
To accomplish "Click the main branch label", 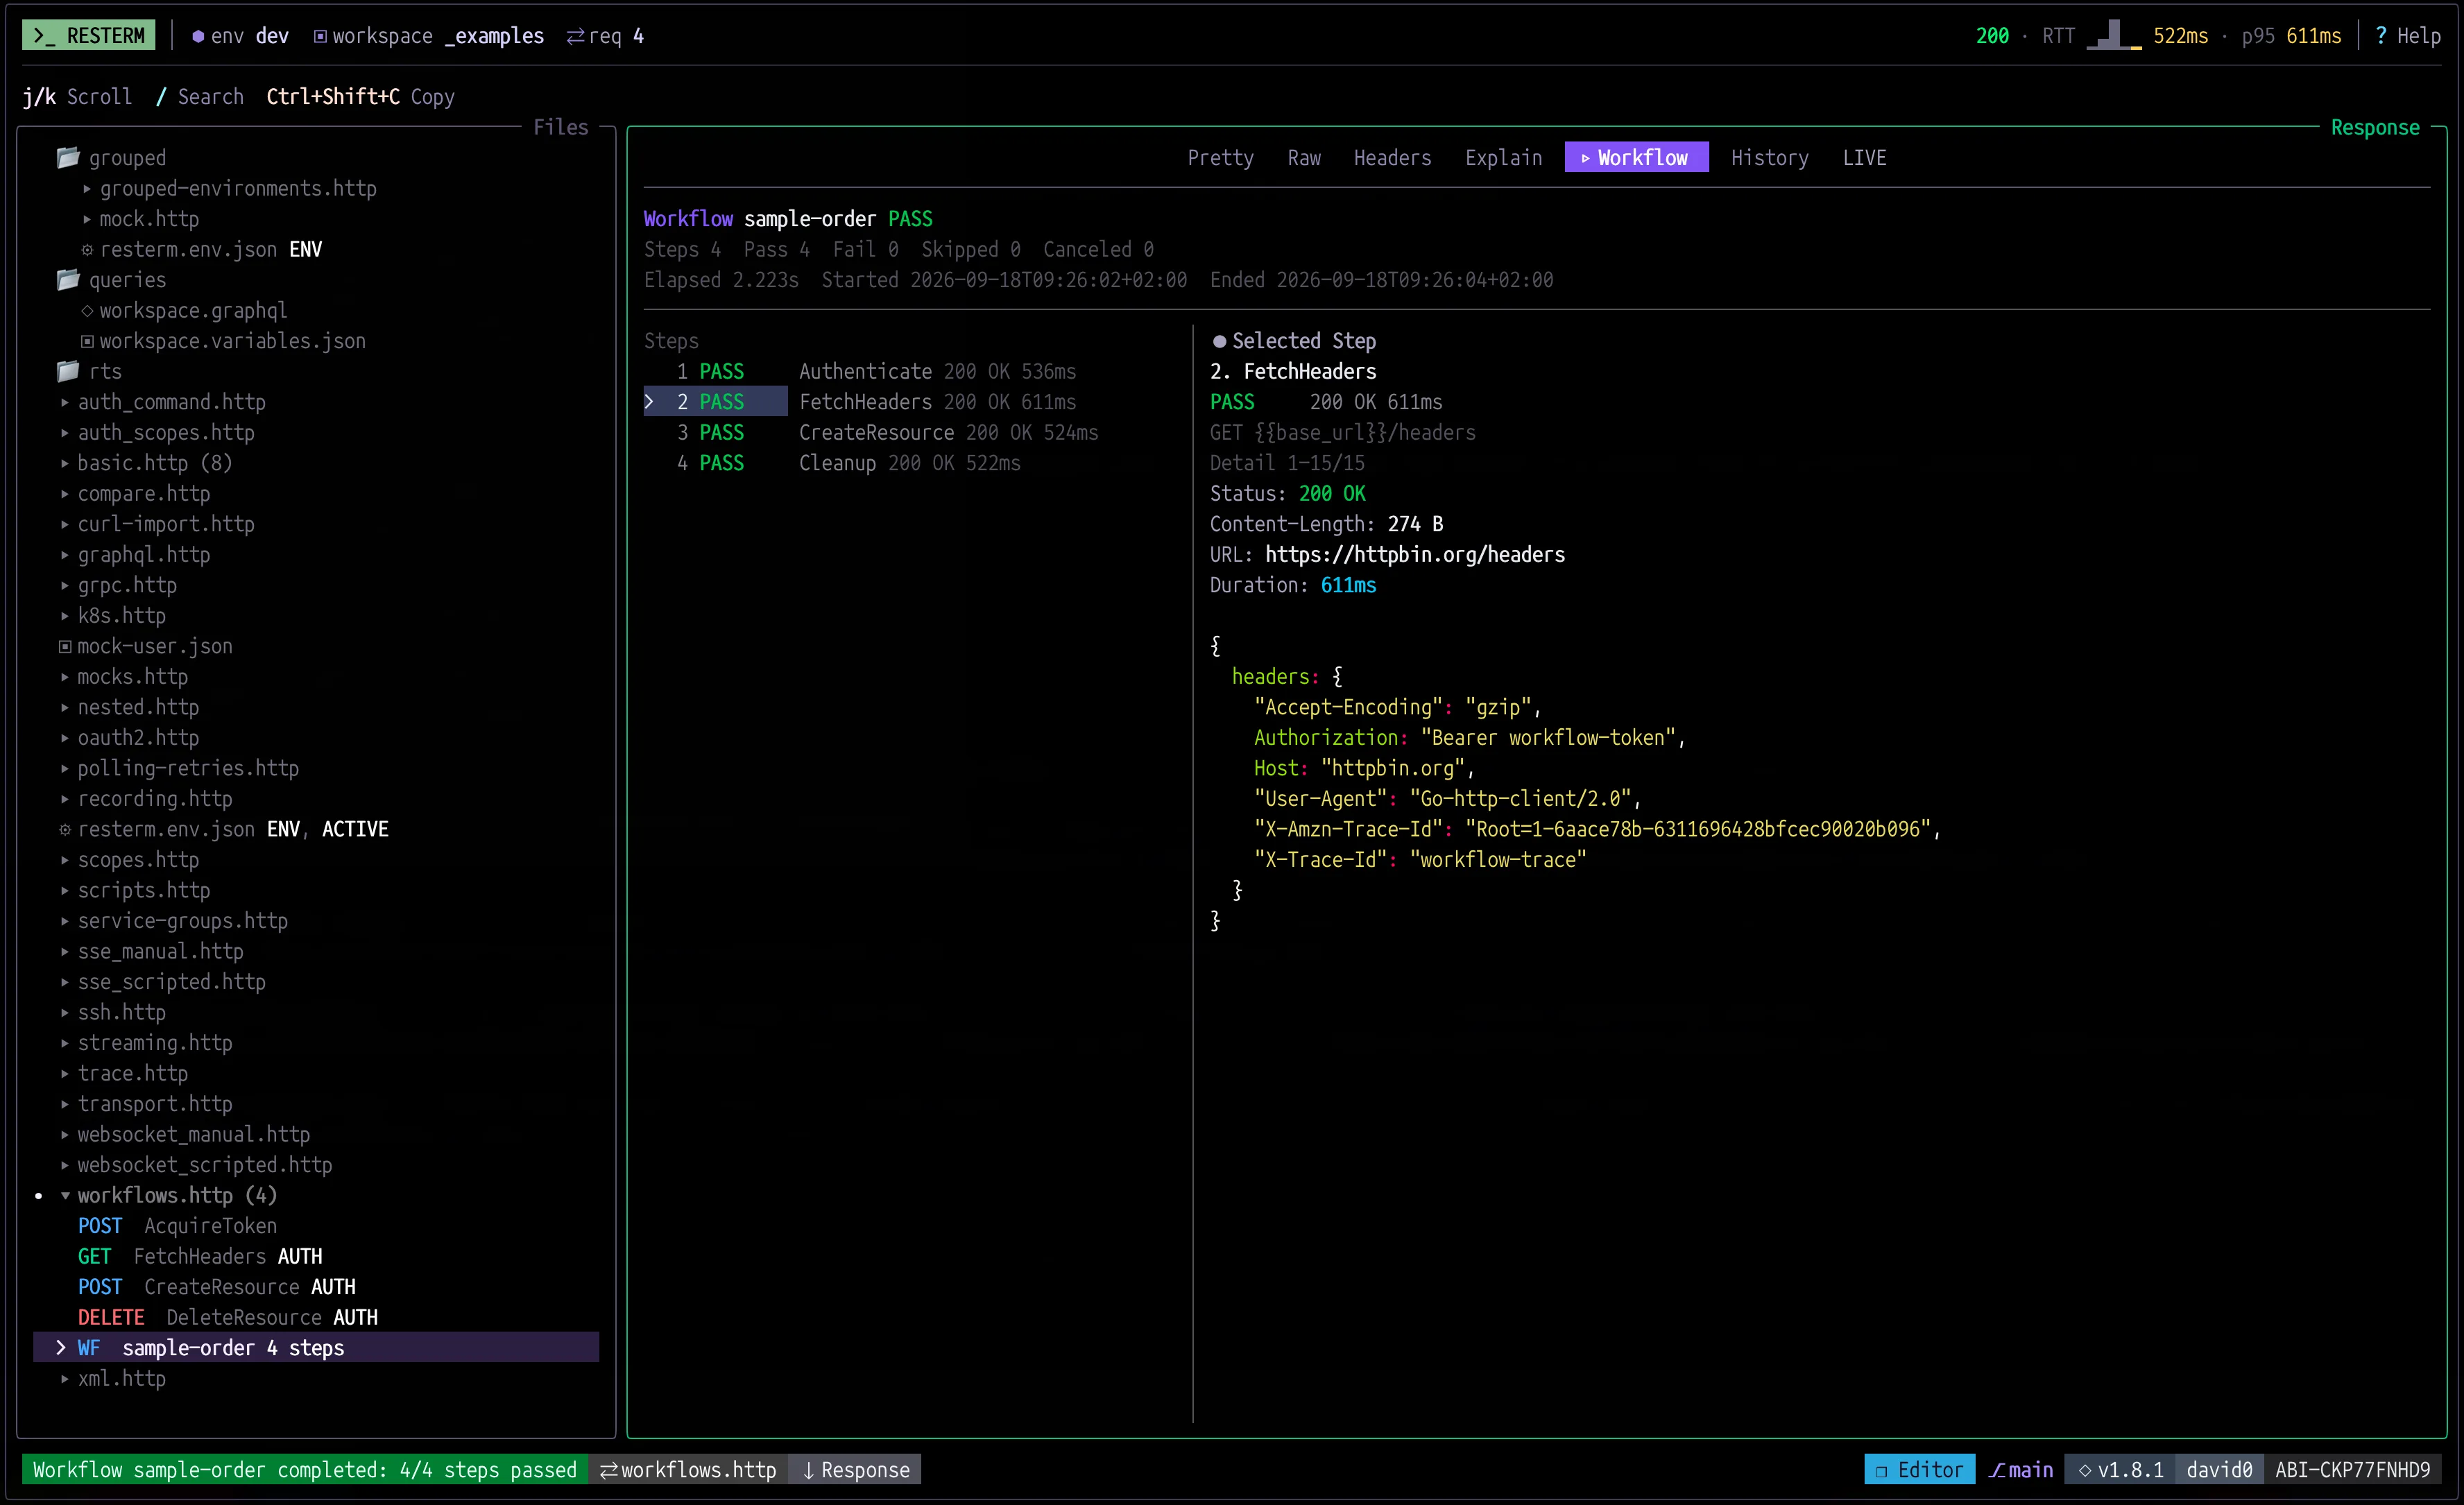I will click(2030, 1469).
